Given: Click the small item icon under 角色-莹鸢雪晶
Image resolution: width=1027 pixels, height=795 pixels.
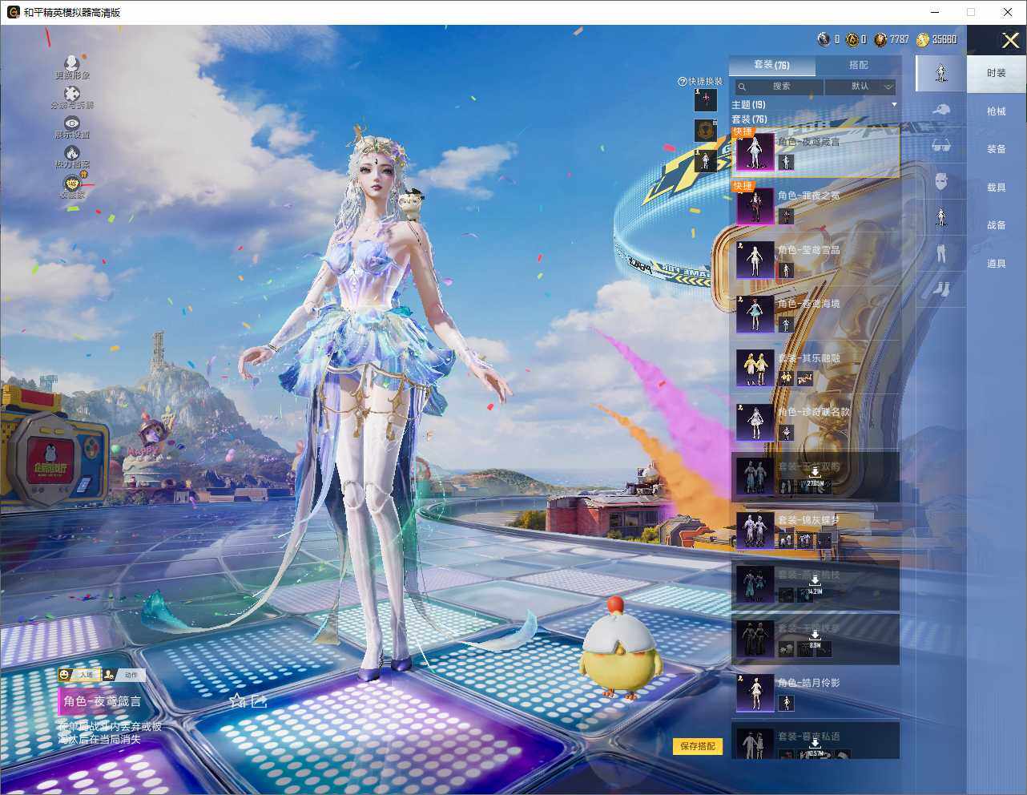Looking at the screenshot, I should (x=786, y=270).
